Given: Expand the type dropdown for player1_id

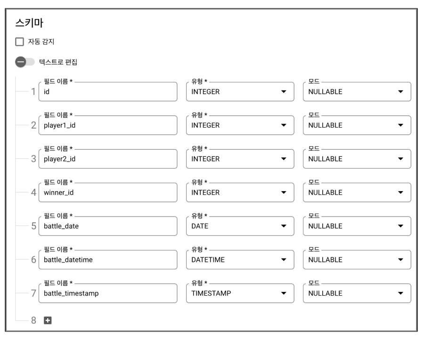Looking at the screenshot, I should (x=240, y=125).
